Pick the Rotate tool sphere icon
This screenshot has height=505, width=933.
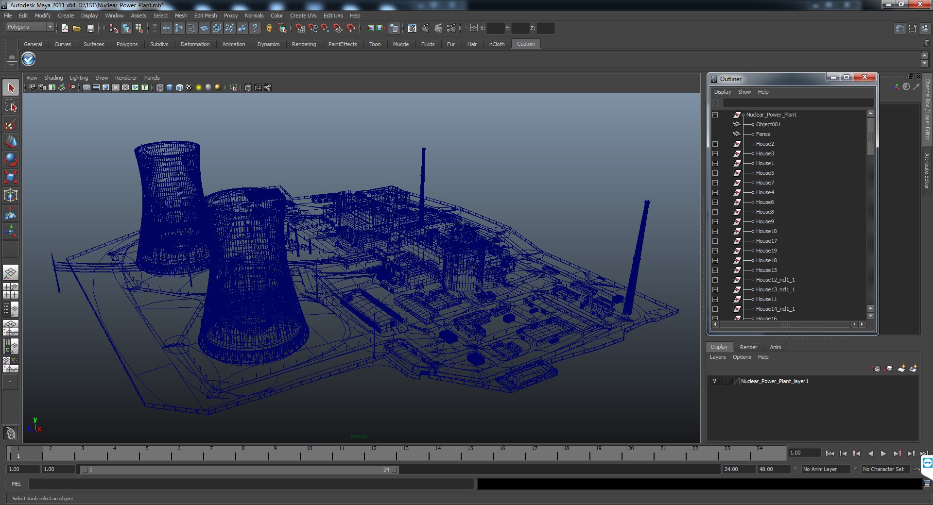(x=11, y=159)
